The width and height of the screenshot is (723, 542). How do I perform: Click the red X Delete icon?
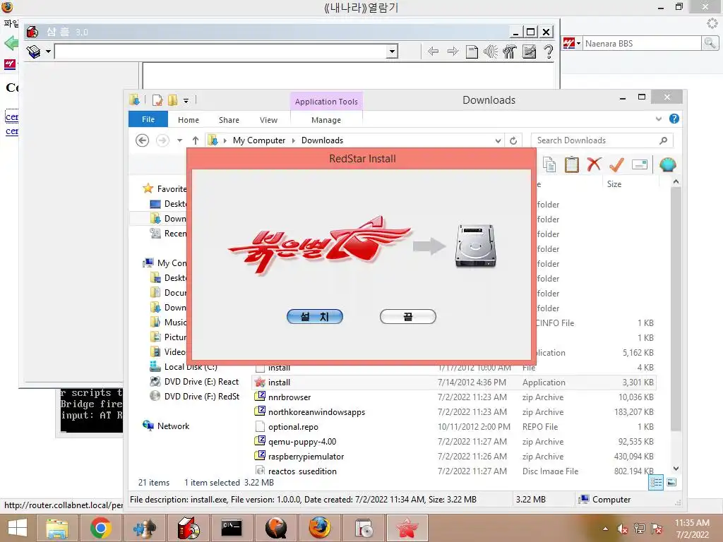(594, 164)
